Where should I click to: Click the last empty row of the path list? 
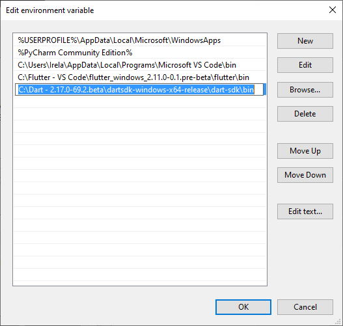tap(140, 275)
